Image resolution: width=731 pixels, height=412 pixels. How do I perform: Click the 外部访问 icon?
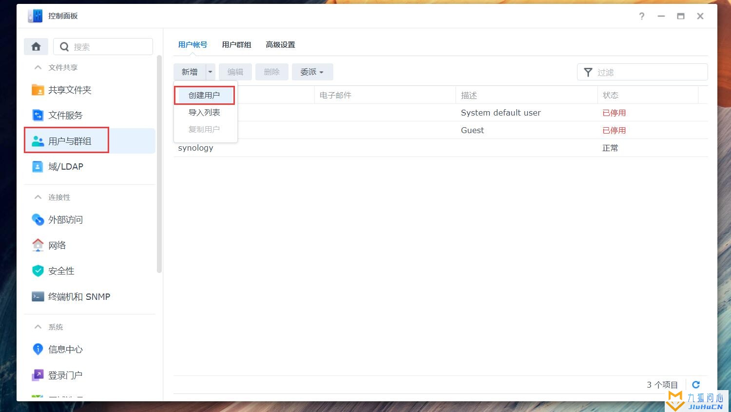tap(38, 219)
